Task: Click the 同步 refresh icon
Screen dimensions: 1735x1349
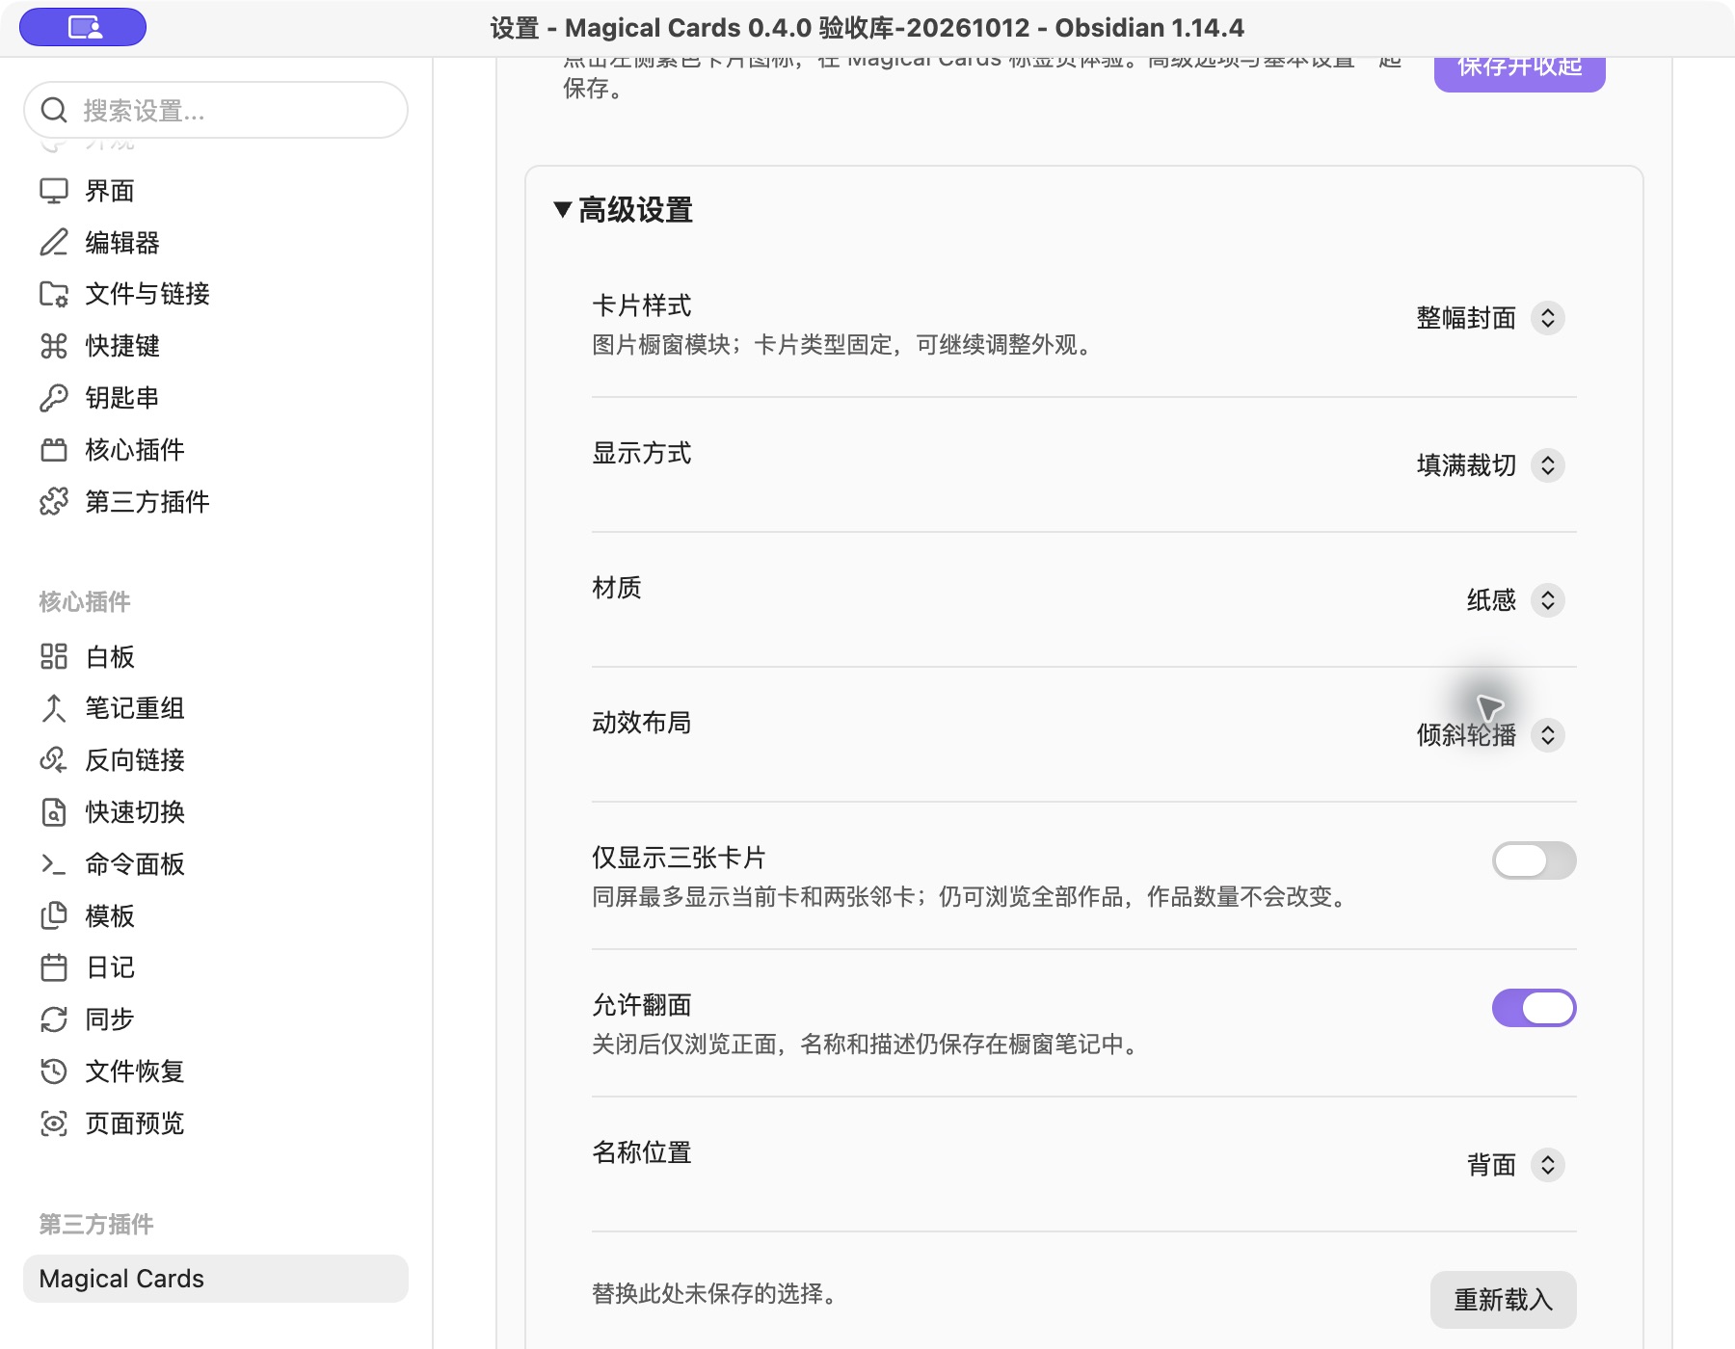Action: (54, 1019)
